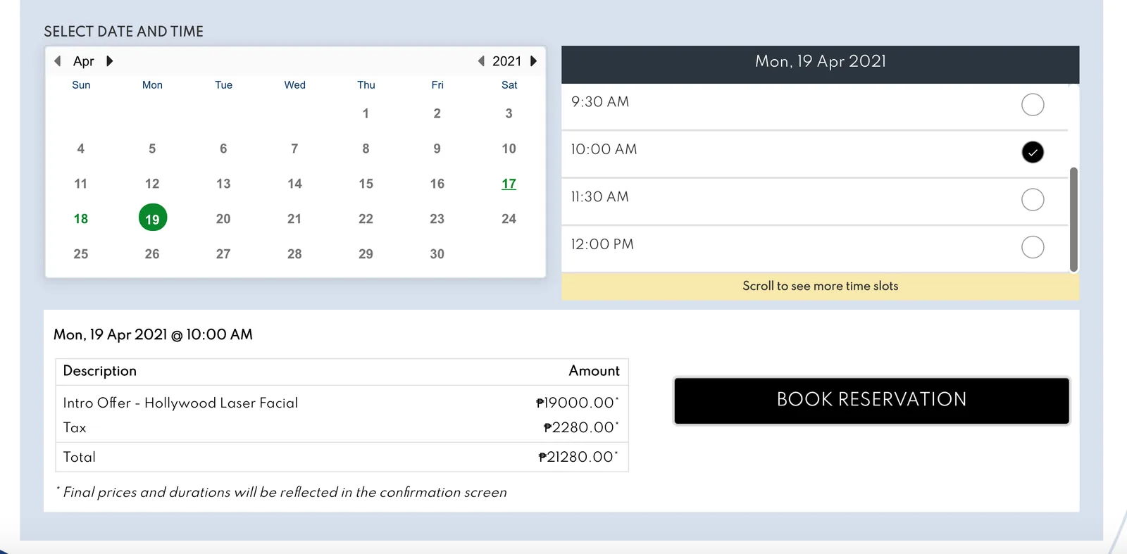
Task: Choose the 11:30 AM time slot radio
Action: click(x=1033, y=200)
